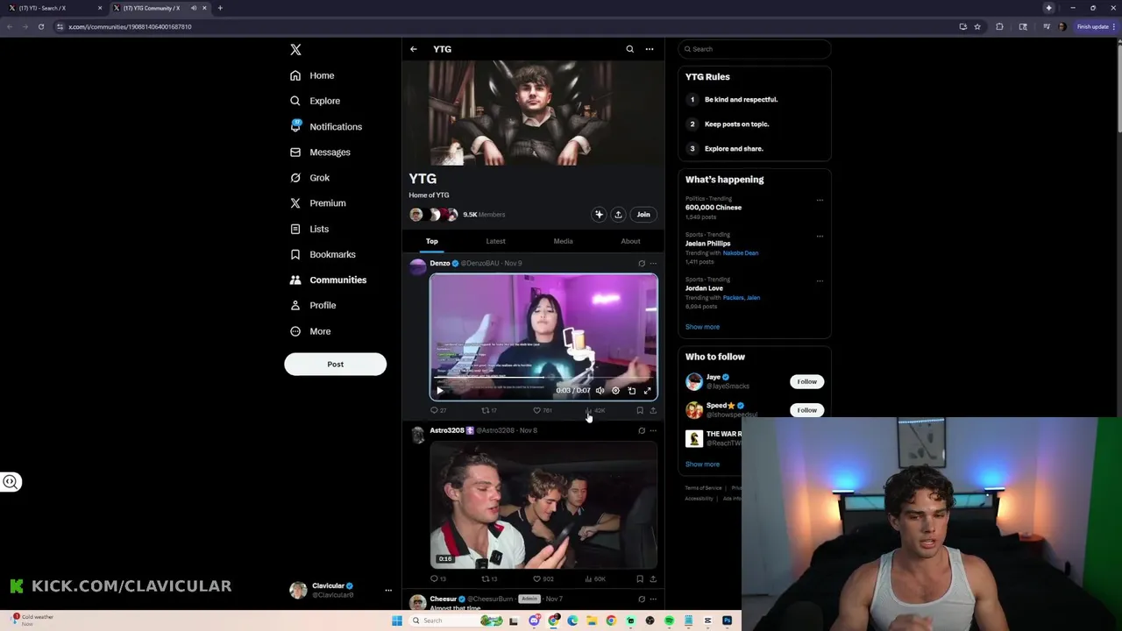
Task: Bookmark Denzo's post
Action: pyautogui.click(x=640, y=410)
